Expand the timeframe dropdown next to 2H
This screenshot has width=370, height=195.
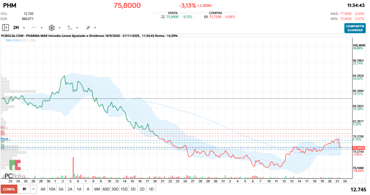pos(24,28)
